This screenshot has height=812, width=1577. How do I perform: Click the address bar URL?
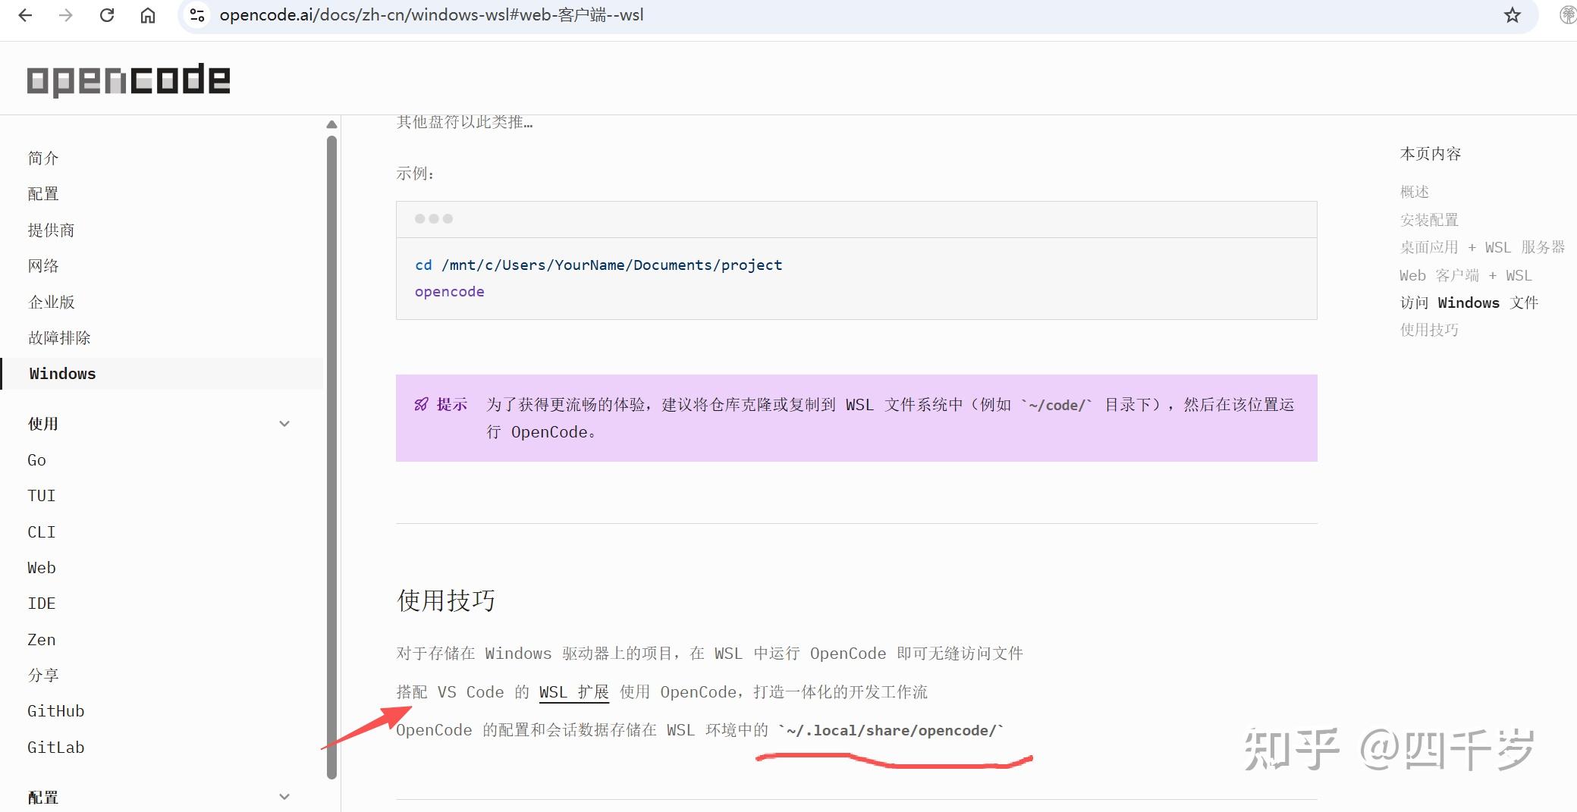[x=432, y=15]
